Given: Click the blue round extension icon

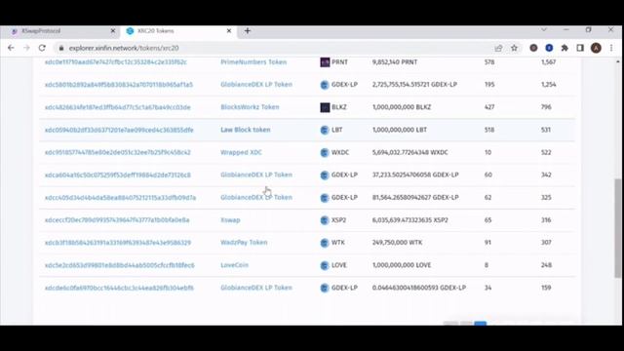Looking at the screenshot, I should pyautogui.click(x=549, y=48).
